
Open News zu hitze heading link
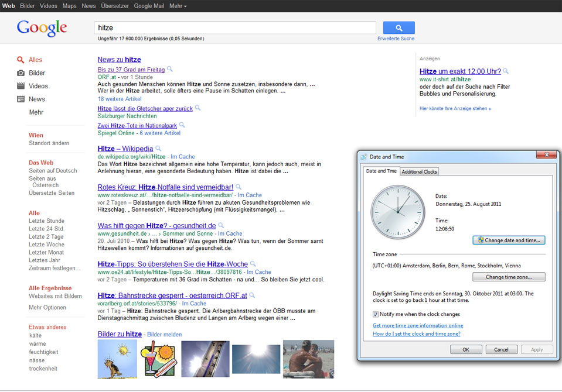[x=119, y=60]
